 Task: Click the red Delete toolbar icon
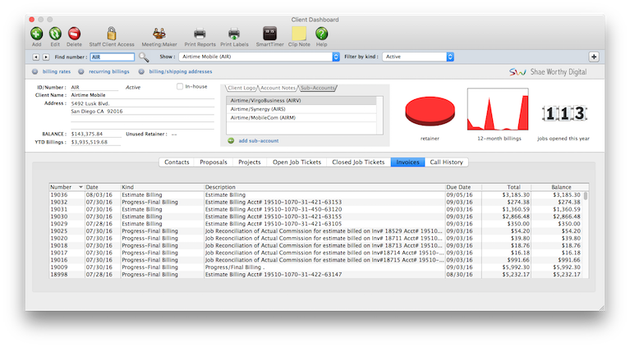point(74,34)
